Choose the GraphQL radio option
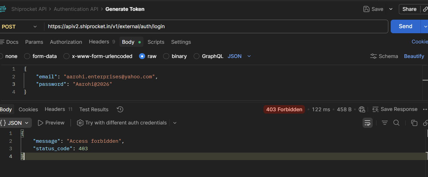428x177 pixels. (196, 56)
